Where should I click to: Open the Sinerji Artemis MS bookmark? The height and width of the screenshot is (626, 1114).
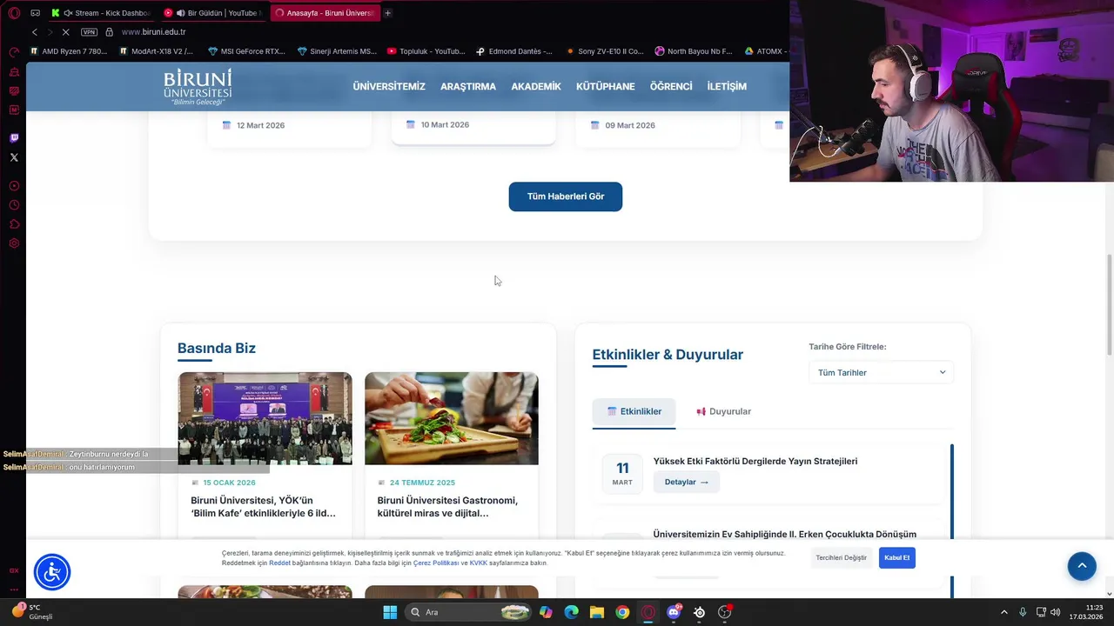coord(337,51)
